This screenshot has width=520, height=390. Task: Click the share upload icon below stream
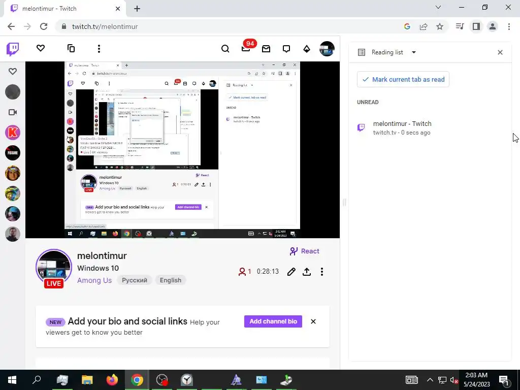[307, 272]
